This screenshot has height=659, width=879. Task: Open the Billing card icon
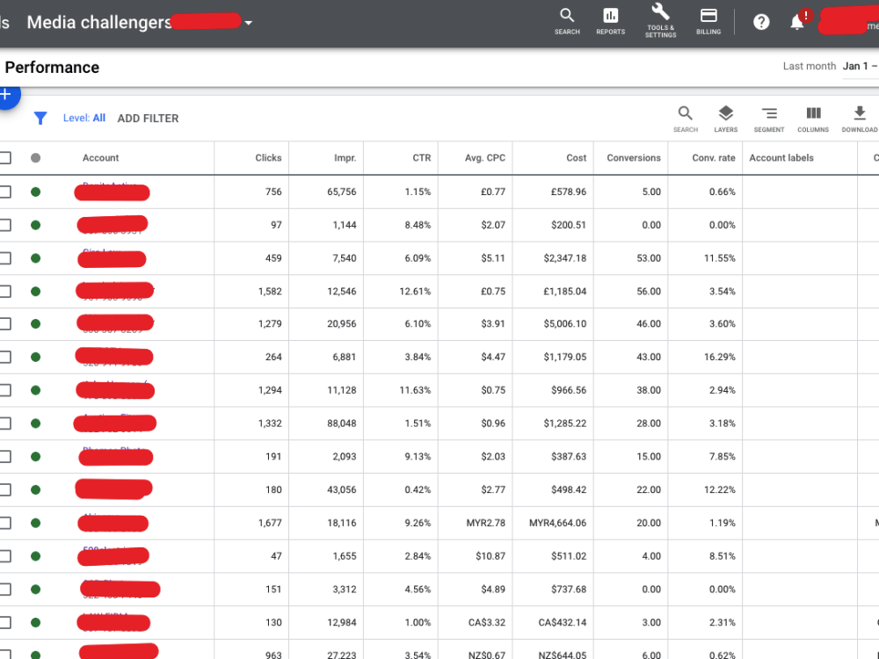[708, 21]
